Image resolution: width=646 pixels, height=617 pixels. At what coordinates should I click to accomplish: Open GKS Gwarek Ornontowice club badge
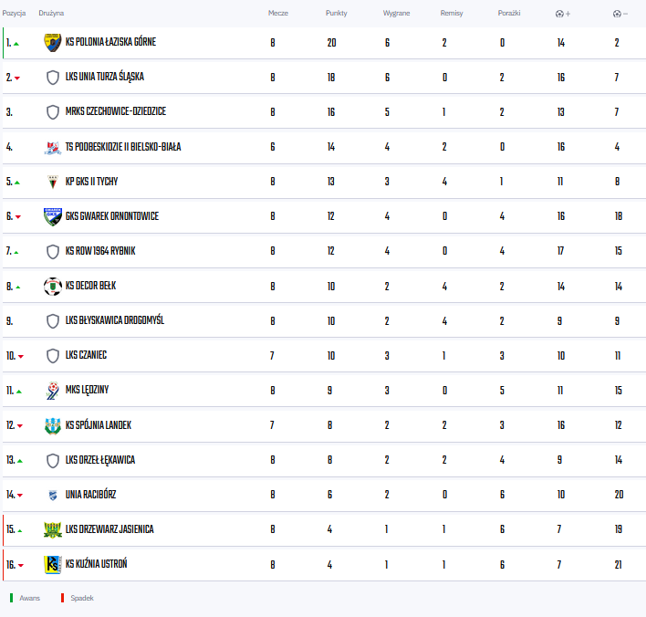[x=53, y=216]
